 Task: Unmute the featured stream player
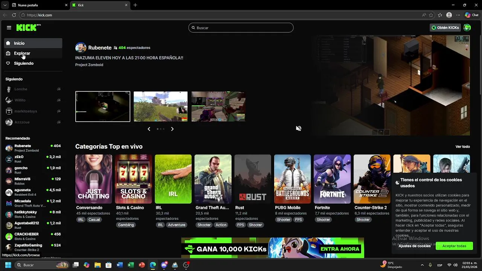pyautogui.click(x=299, y=128)
